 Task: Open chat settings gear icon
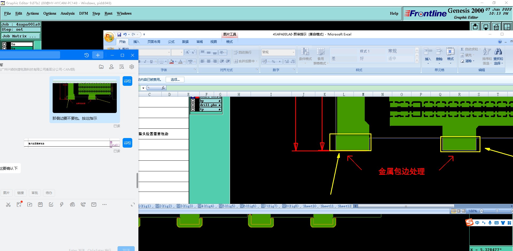tap(132, 67)
